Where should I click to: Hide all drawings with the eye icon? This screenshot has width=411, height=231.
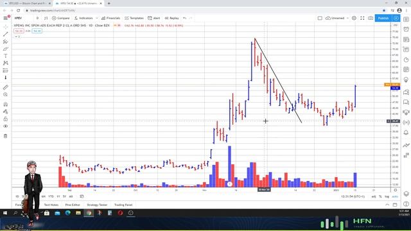click(6, 126)
